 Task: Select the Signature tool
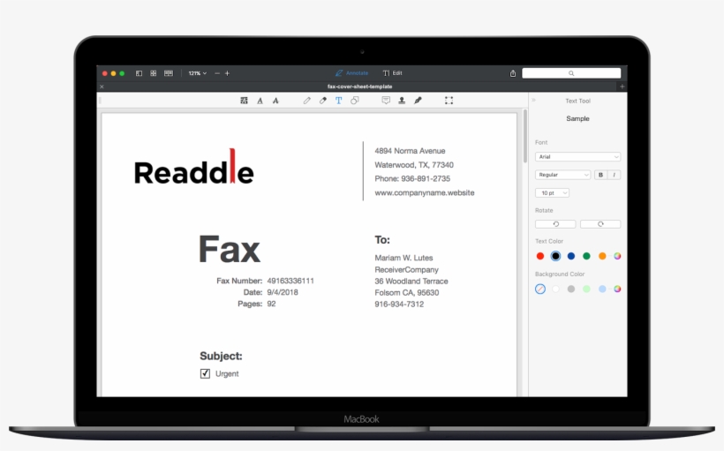pyautogui.click(x=418, y=101)
